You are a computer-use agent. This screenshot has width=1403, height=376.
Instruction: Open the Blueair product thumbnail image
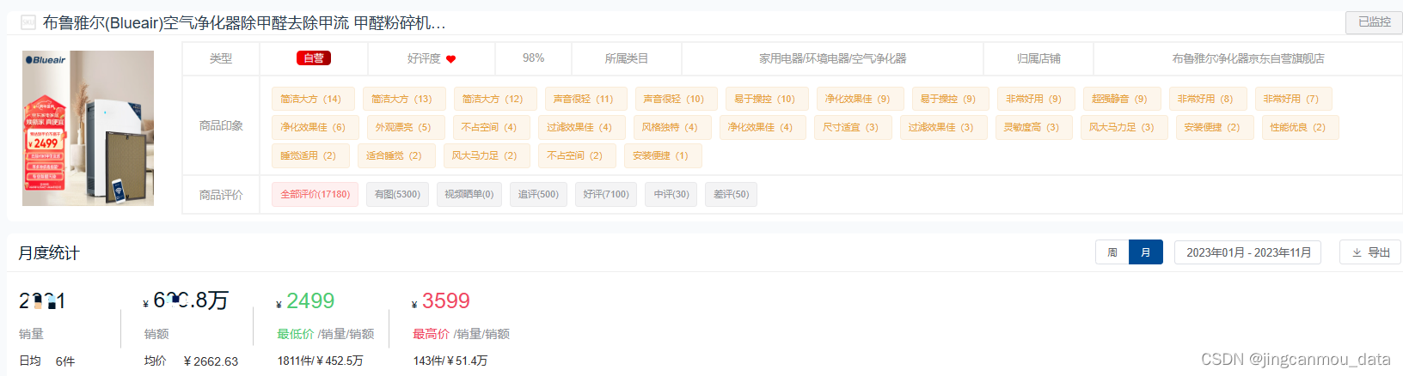[88, 128]
